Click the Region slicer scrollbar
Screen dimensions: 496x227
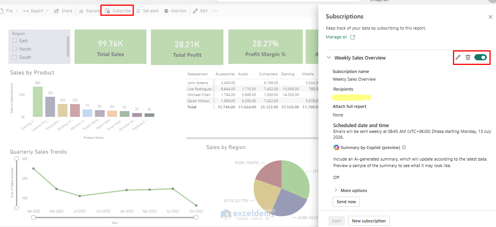68,46
